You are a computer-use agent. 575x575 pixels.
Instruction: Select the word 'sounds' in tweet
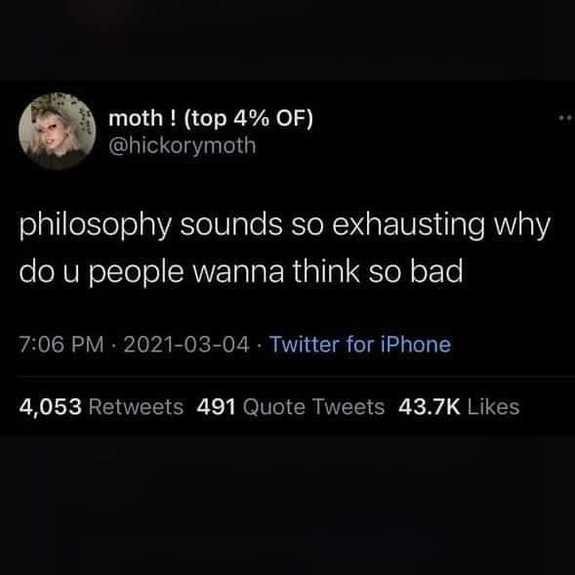coord(231,225)
